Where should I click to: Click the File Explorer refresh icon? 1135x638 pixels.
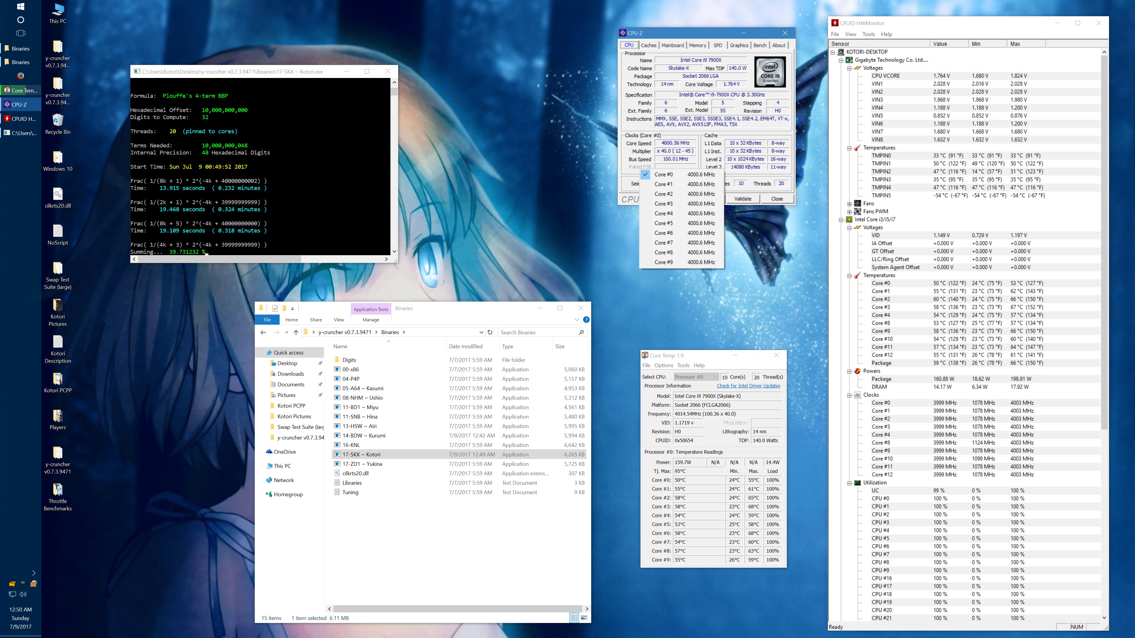click(x=490, y=332)
